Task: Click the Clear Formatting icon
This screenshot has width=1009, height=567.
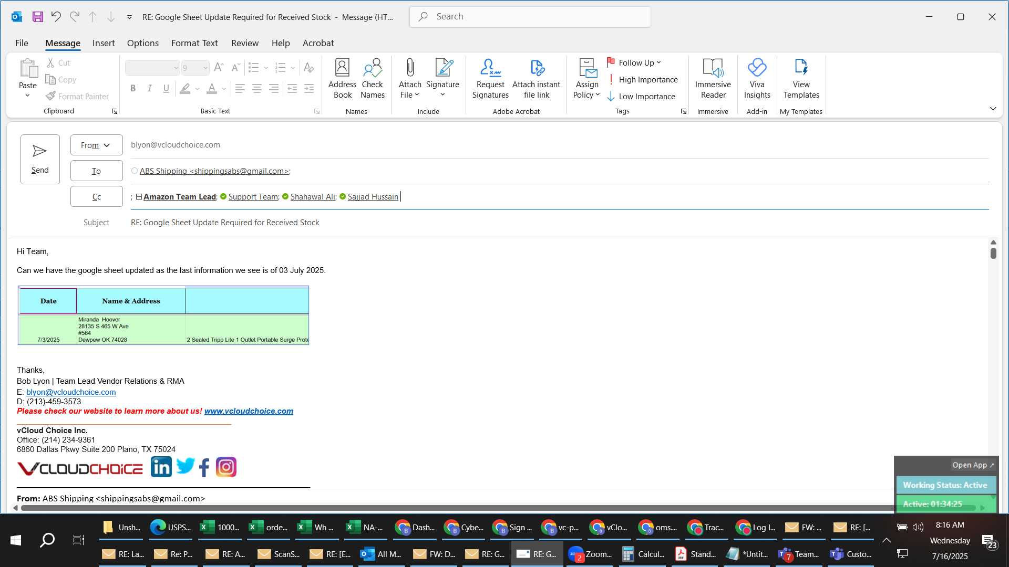Action: coord(308,67)
